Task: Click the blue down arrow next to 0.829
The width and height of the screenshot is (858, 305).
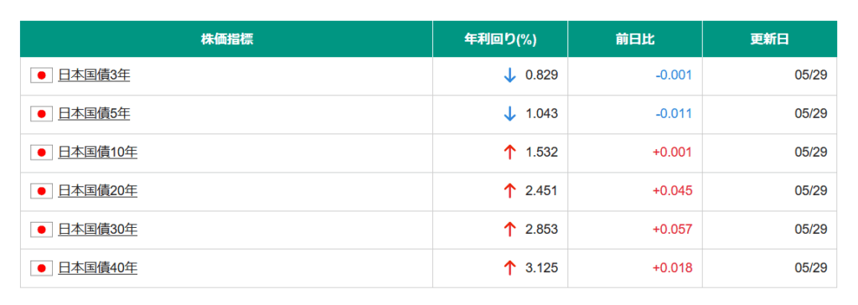Action: tap(509, 75)
